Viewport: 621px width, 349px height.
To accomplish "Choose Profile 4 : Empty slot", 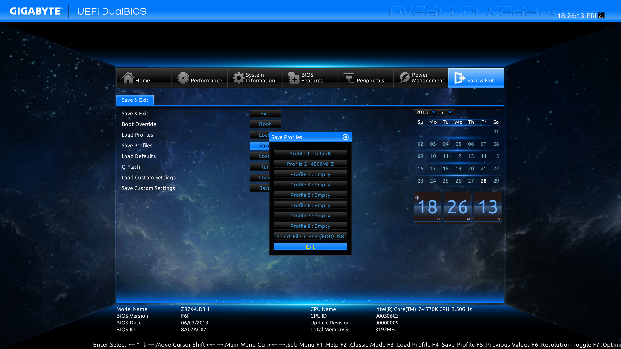I will click(x=310, y=185).
